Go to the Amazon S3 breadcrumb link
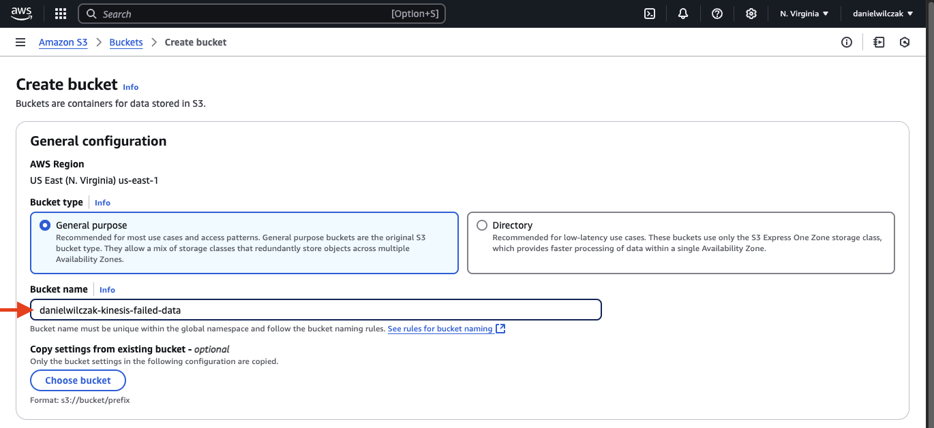Image resolution: width=934 pixels, height=428 pixels. [x=63, y=42]
